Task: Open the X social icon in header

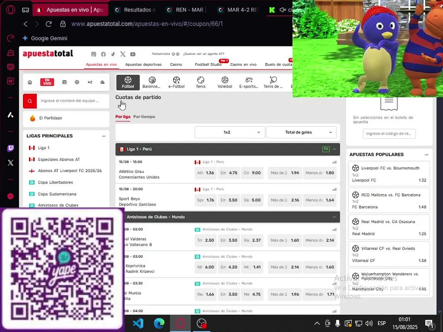Action: tap(123, 54)
